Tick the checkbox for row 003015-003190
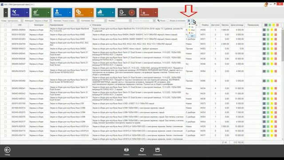 click(6, 104)
